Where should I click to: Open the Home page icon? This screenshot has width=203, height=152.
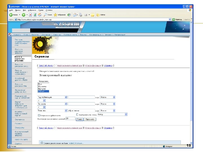(x=40, y=15)
